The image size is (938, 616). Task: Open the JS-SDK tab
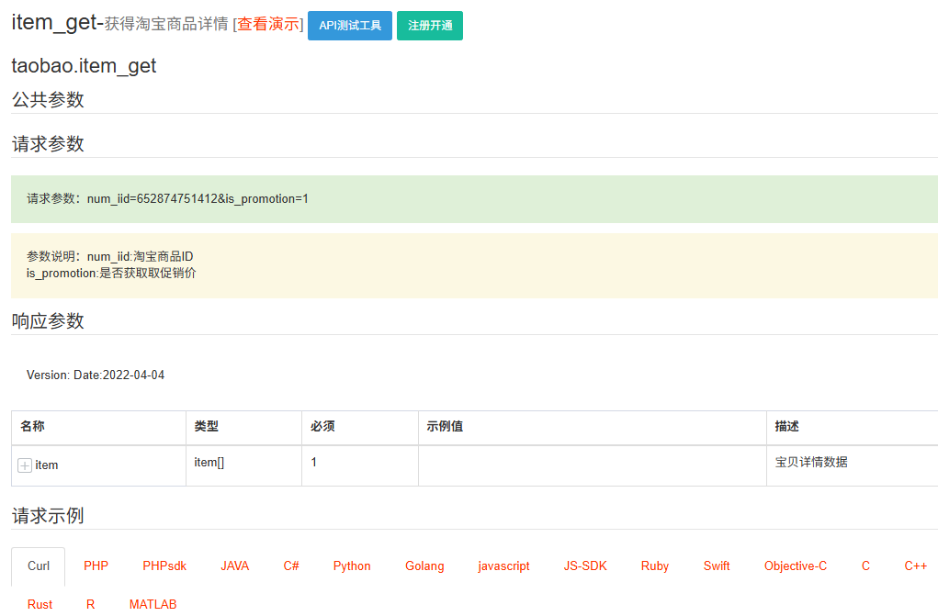585,566
